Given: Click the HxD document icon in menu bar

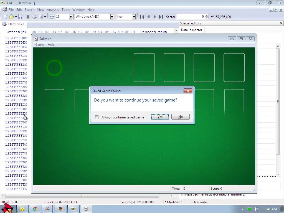Looking at the screenshot, I should click(x=4, y=10).
